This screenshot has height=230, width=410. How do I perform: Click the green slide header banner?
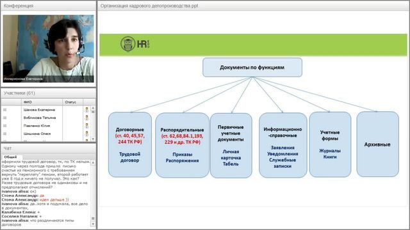[x=253, y=45]
